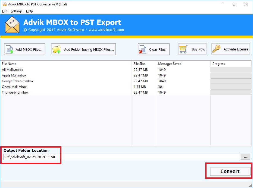The image size is (253, 188).
Task: Click the Buy Now shopping cart icon
Action: point(183,49)
